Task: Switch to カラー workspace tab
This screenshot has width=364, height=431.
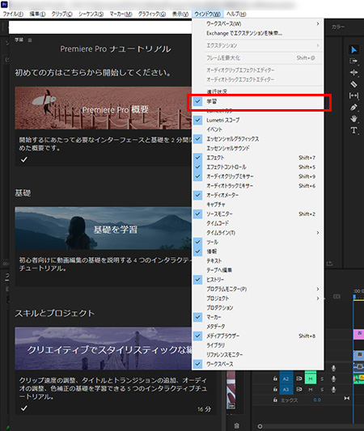Action: pos(338,27)
